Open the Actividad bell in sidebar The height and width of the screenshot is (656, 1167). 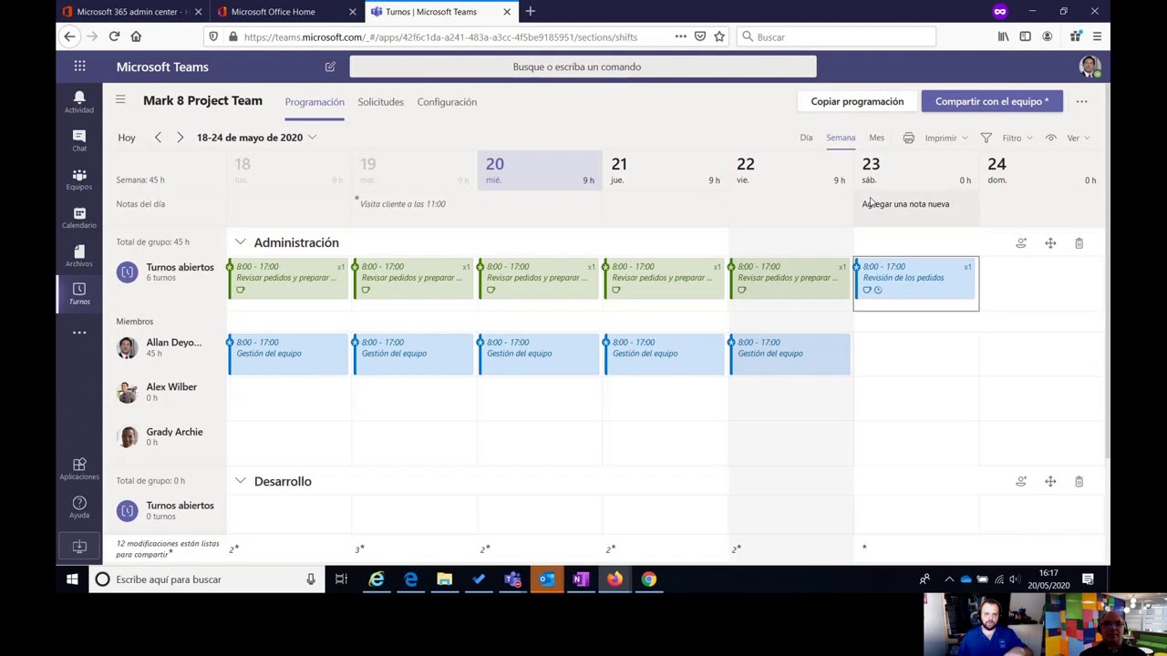79,102
